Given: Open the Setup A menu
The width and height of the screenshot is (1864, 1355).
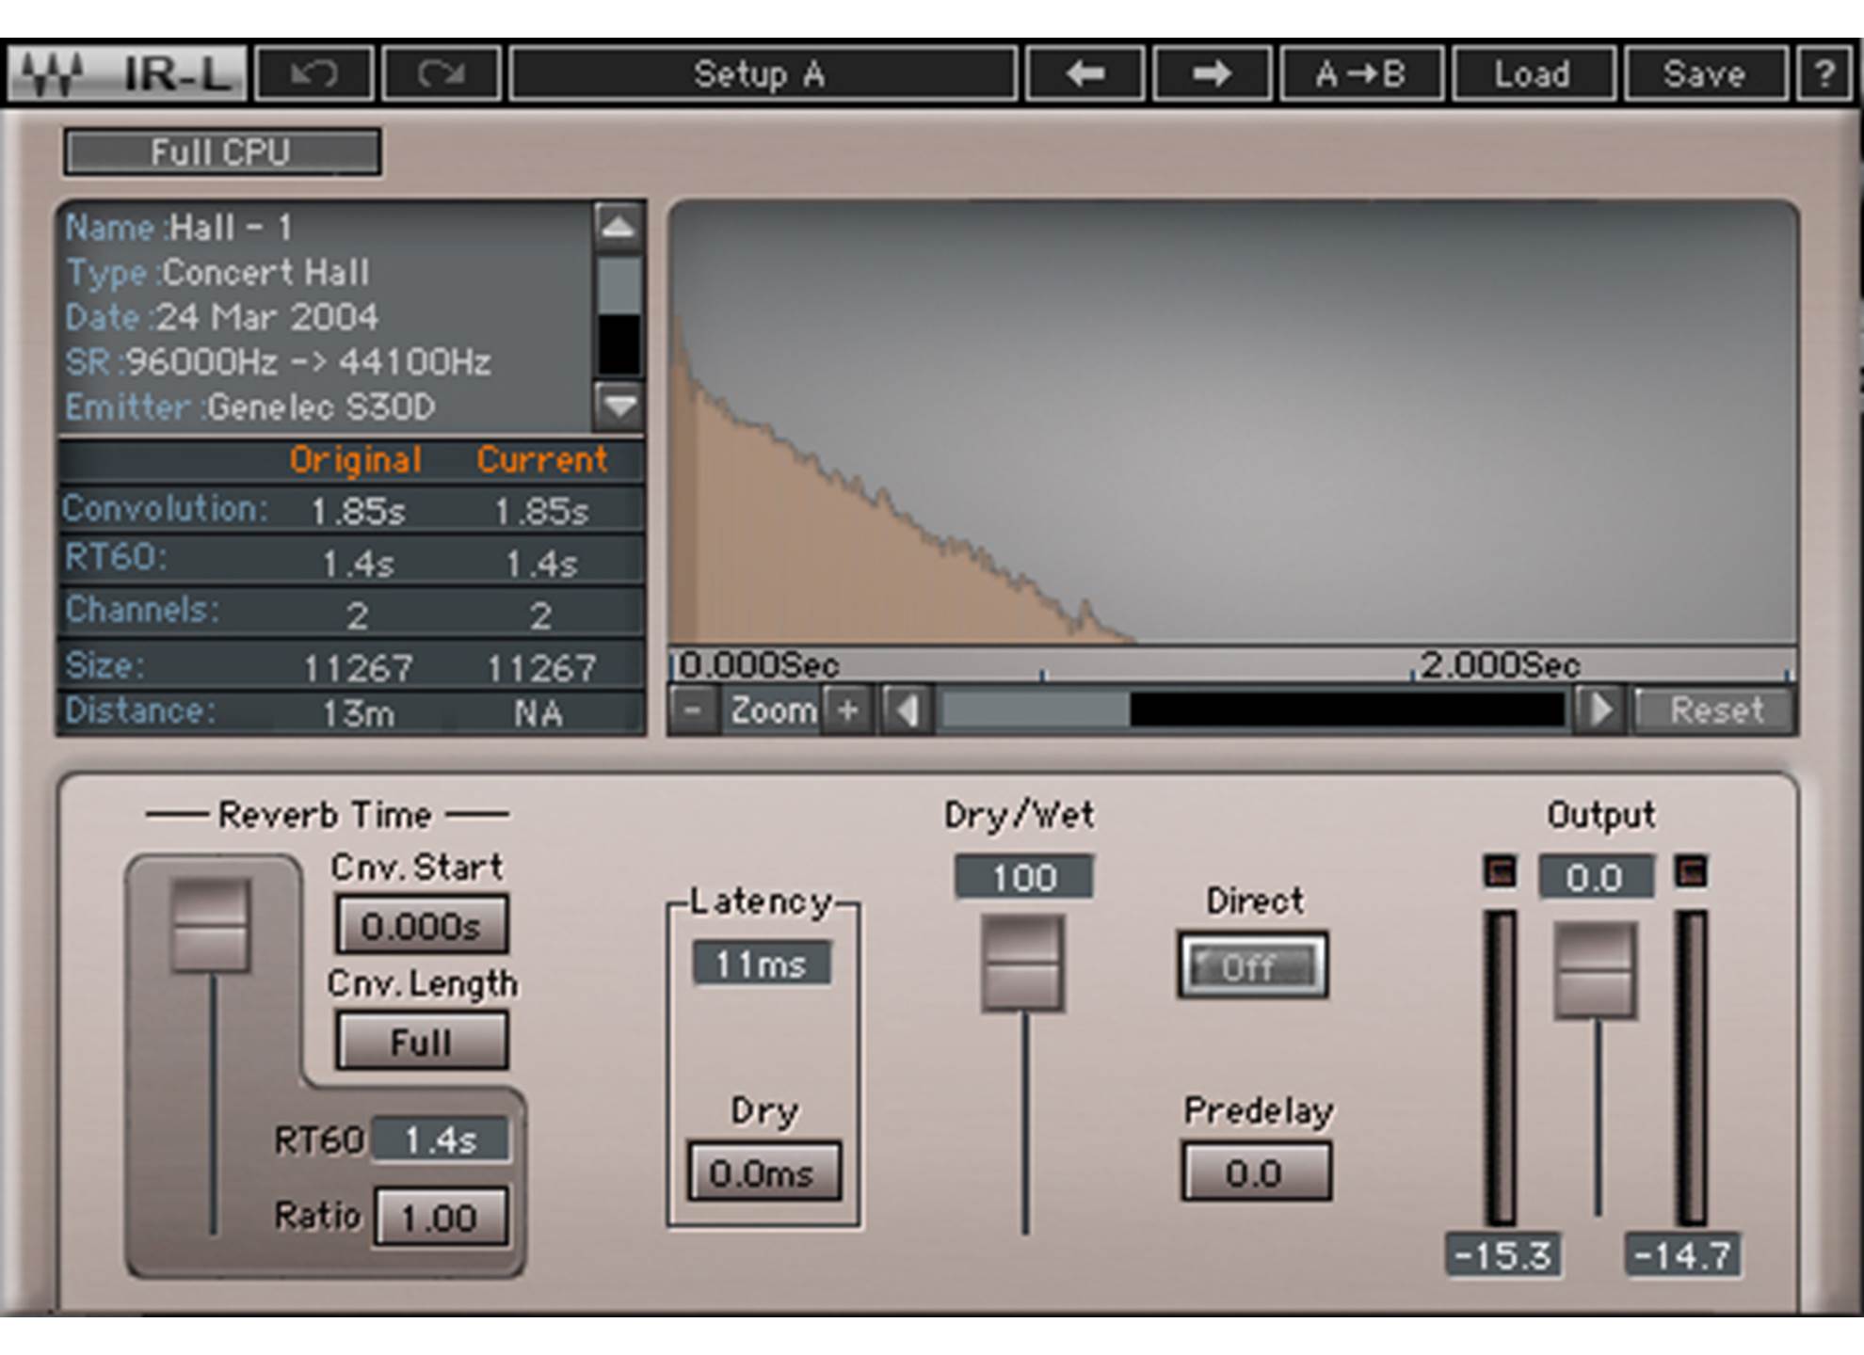Looking at the screenshot, I should (x=763, y=73).
